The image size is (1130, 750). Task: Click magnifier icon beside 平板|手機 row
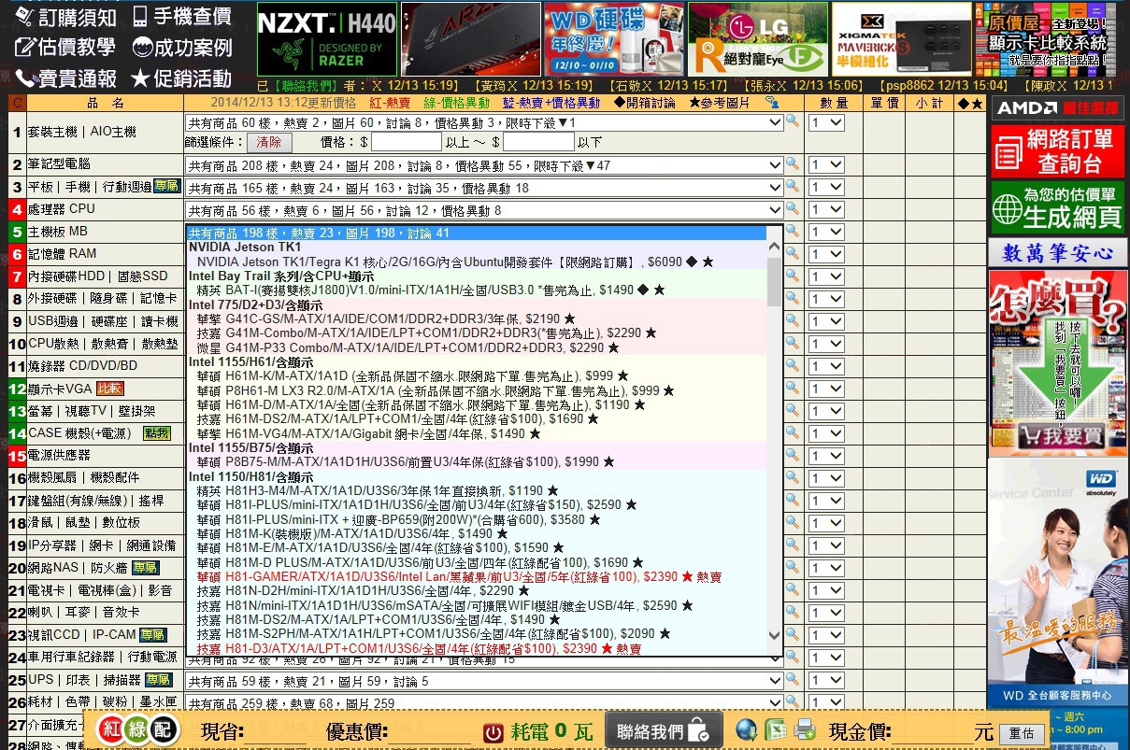click(793, 188)
